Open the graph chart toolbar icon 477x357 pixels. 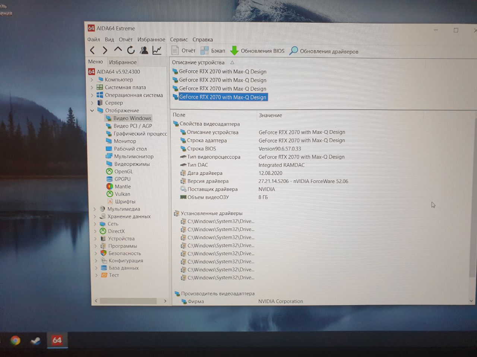pos(157,50)
